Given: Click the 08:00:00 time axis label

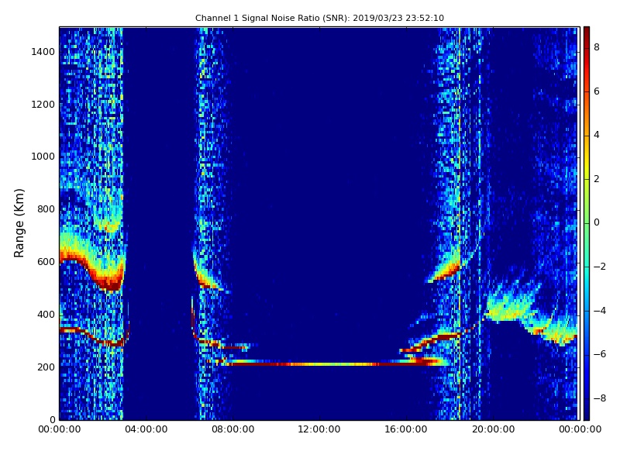Looking at the screenshot, I should coord(233,429).
